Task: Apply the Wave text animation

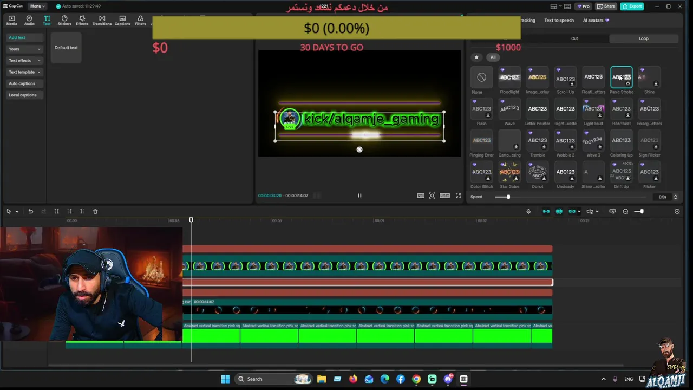Action: point(509,109)
